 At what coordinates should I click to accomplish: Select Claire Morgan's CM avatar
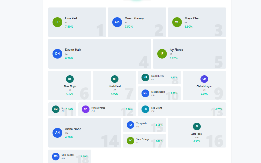[x=204, y=79]
